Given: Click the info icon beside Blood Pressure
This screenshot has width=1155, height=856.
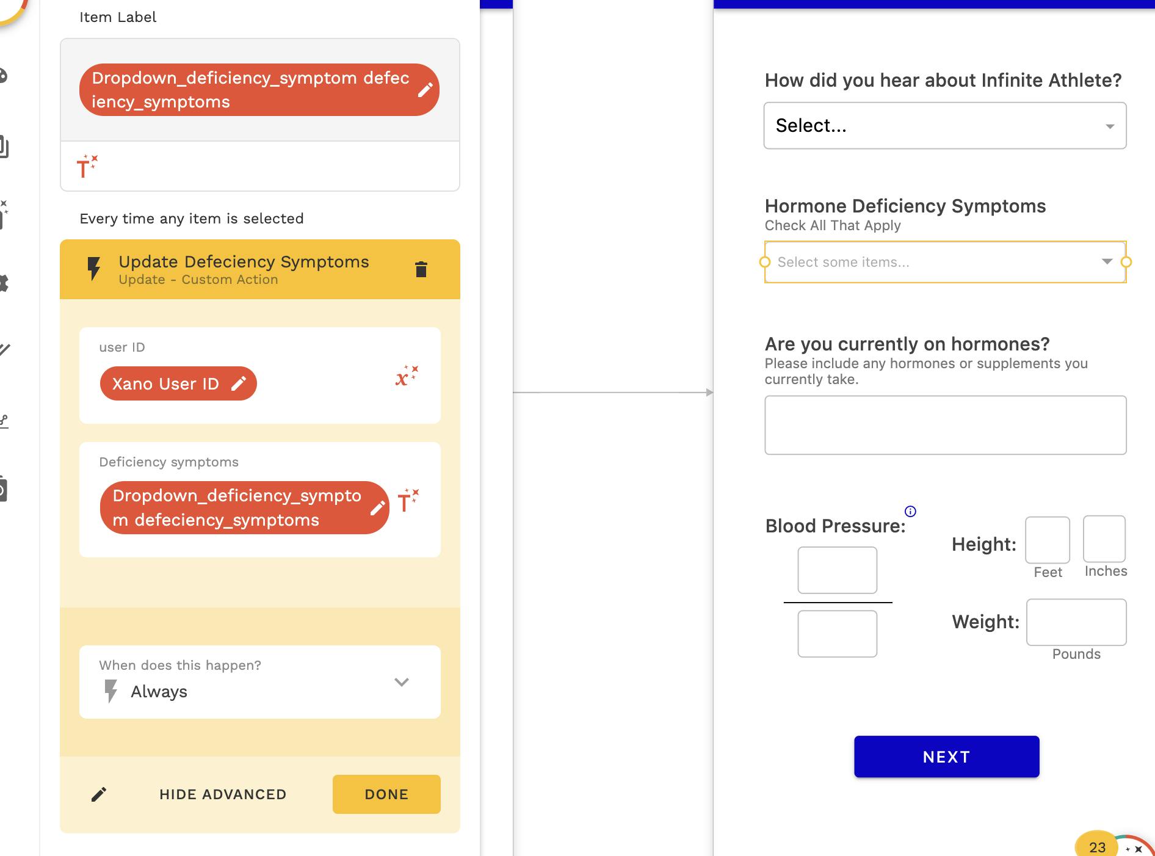Looking at the screenshot, I should tap(910, 512).
